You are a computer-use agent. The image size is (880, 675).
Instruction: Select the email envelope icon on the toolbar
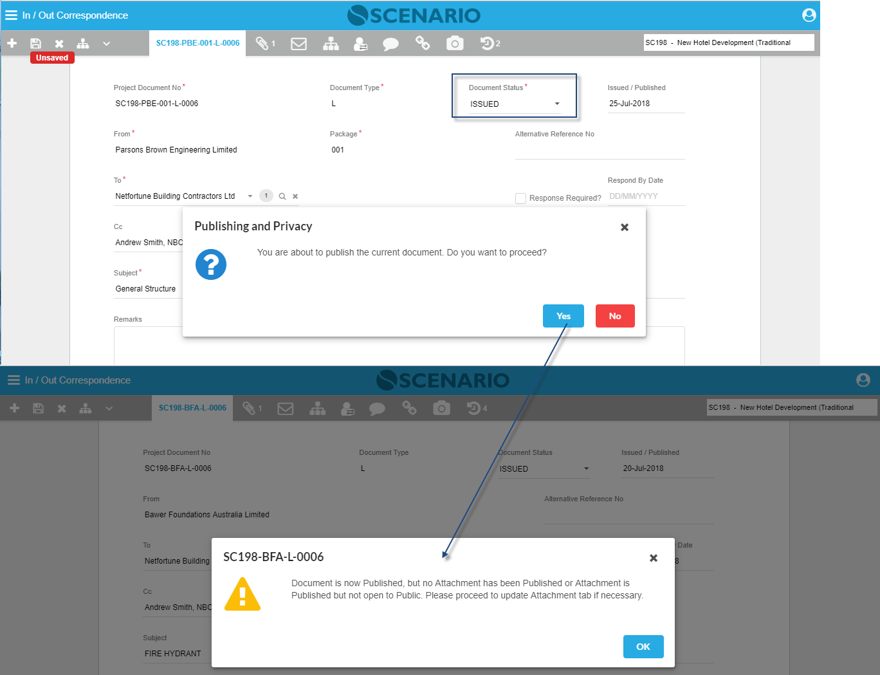298,43
